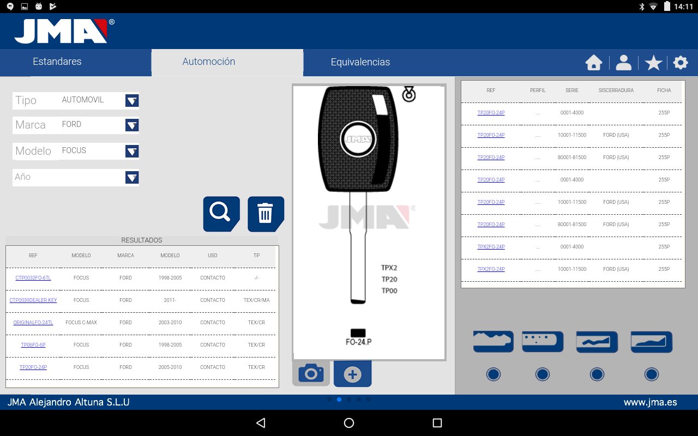
Task: Run the search with the magnifier button
Action: (x=221, y=214)
